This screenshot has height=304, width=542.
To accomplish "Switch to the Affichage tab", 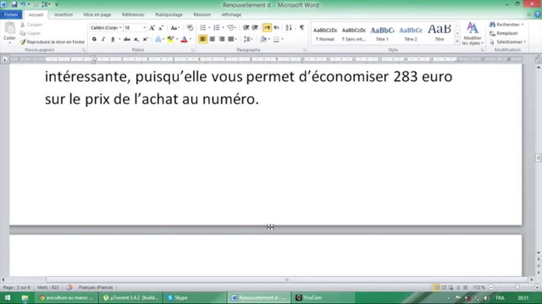I will (x=231, y=15).
